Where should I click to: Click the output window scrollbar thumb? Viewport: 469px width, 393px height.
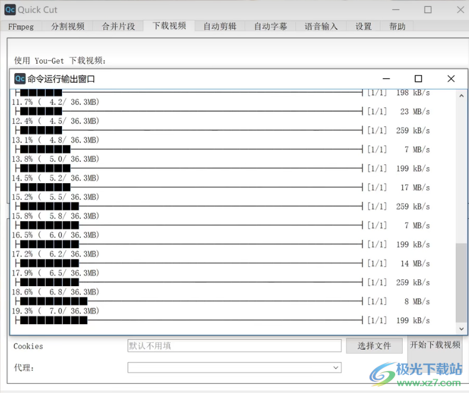pyautogui.click(x=461, y=282)
